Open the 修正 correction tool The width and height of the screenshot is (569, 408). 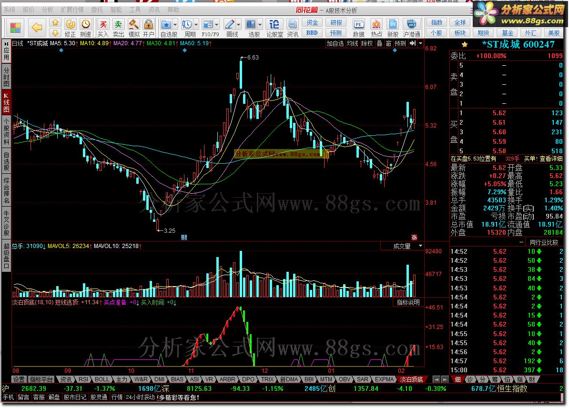(71, 28)
